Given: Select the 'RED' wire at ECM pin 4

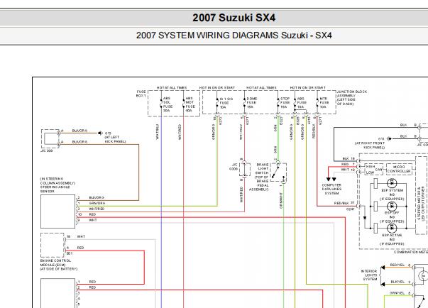Looking at the screenshot, I should [x=80, y=248].
